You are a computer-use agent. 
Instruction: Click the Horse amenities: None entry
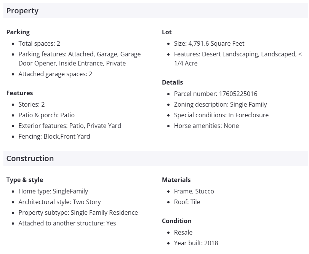(x=207, y=126)
